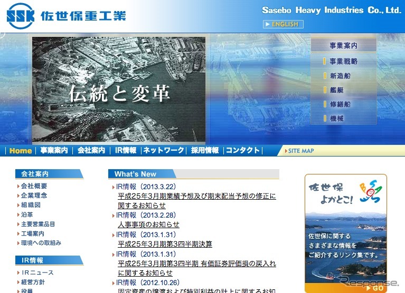
Task: Open コンタクト in the navigation bar
Action: pos(243,150)
